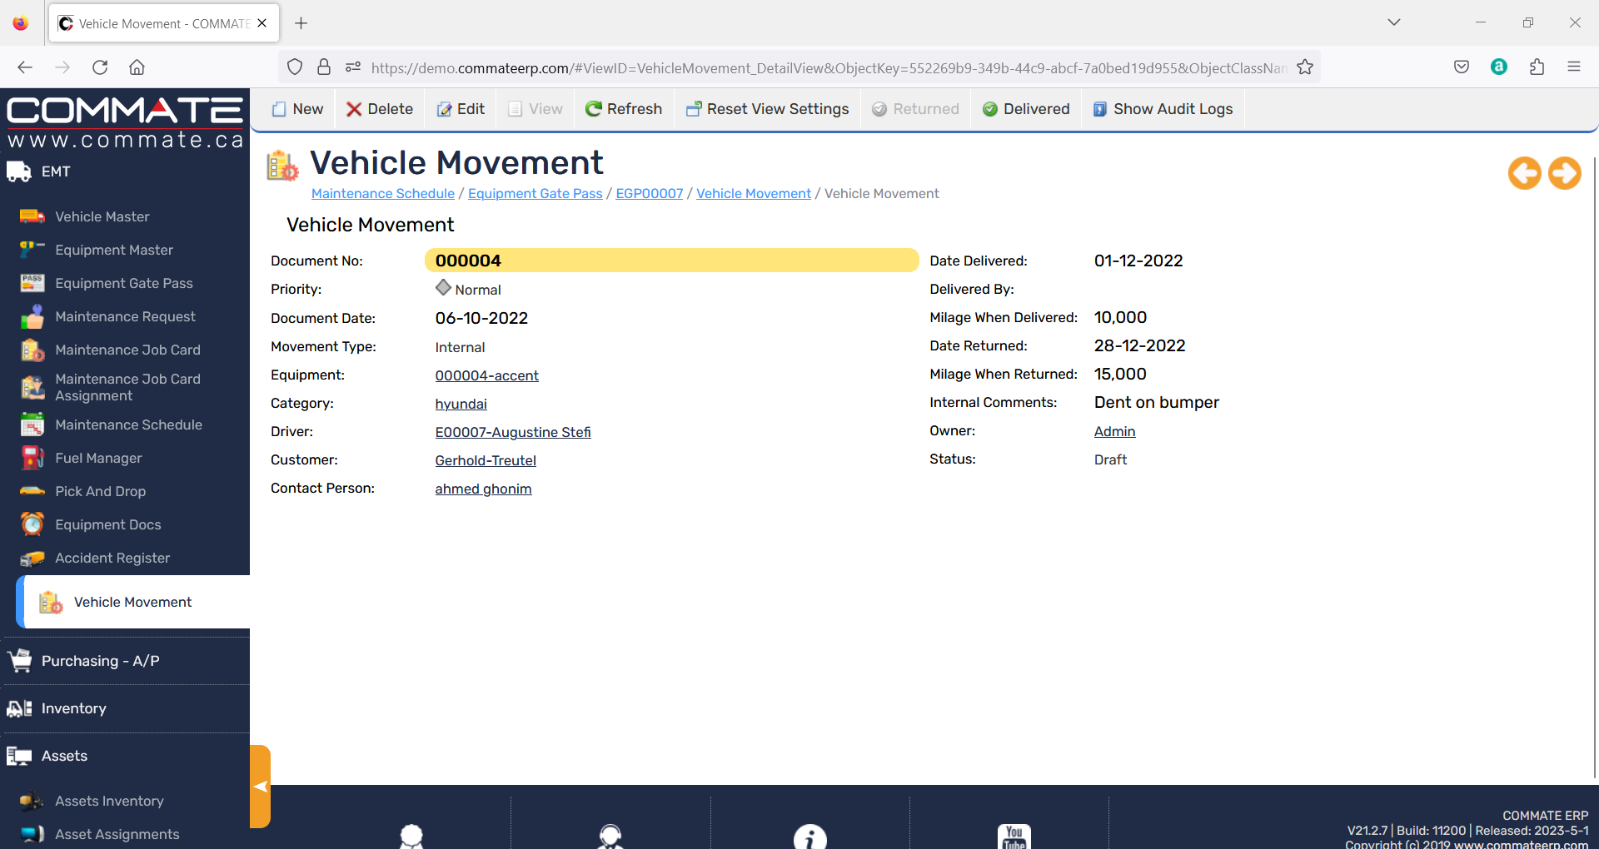This screenshot has height=849, width=1599.
Task: Click the Save to Pocket icon
Action: coord(1462,67)
